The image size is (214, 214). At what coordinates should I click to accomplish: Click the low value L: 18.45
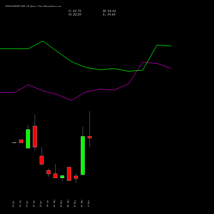[109, 15]
